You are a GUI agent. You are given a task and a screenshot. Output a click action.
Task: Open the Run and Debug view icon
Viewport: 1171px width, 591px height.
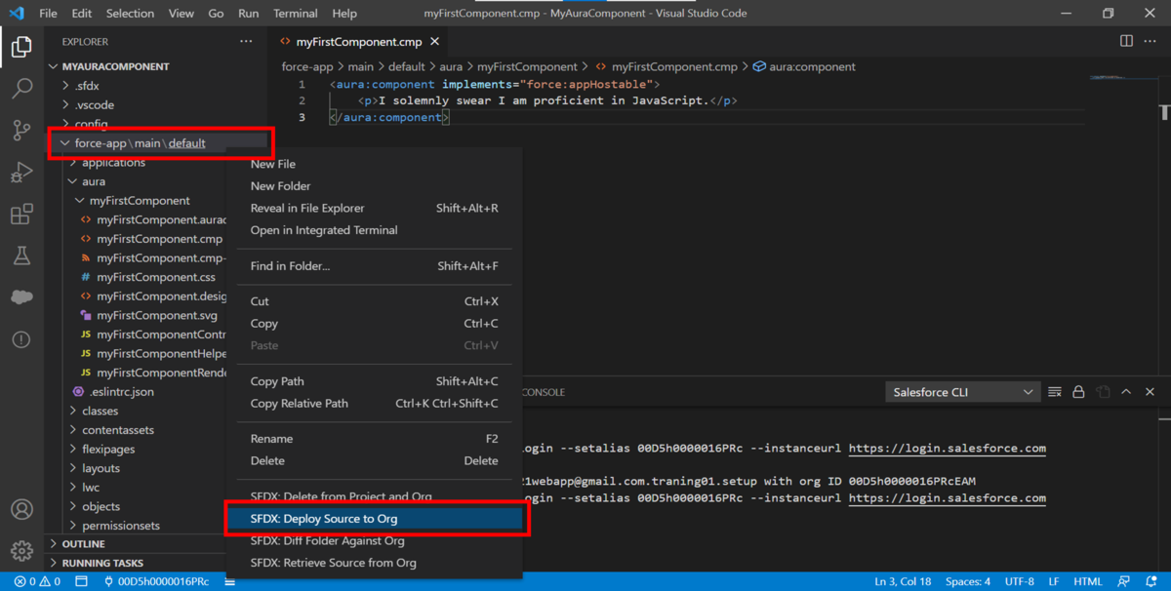pos(21,173)
